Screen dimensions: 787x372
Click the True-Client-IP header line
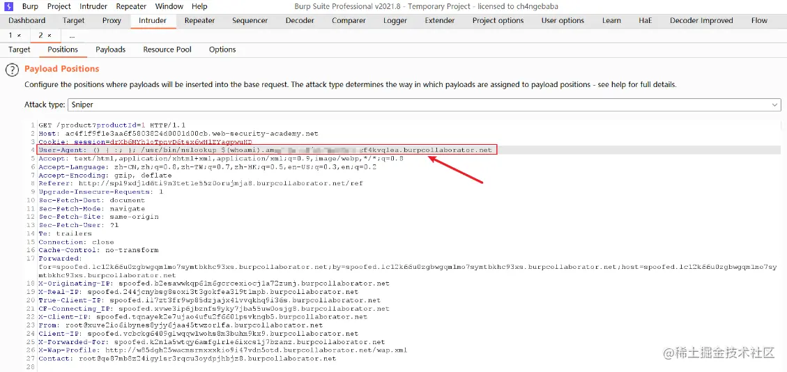[x=209, y=300]
